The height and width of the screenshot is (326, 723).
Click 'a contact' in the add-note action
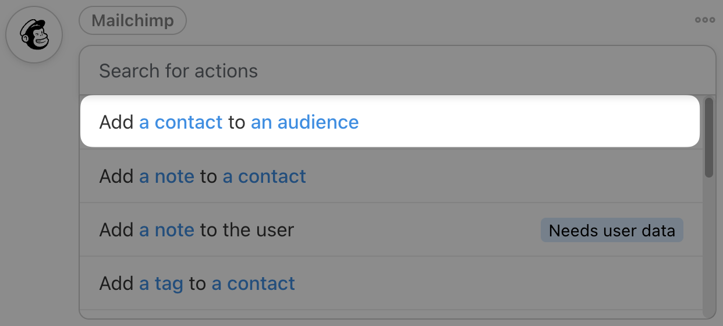click(264, 176)
